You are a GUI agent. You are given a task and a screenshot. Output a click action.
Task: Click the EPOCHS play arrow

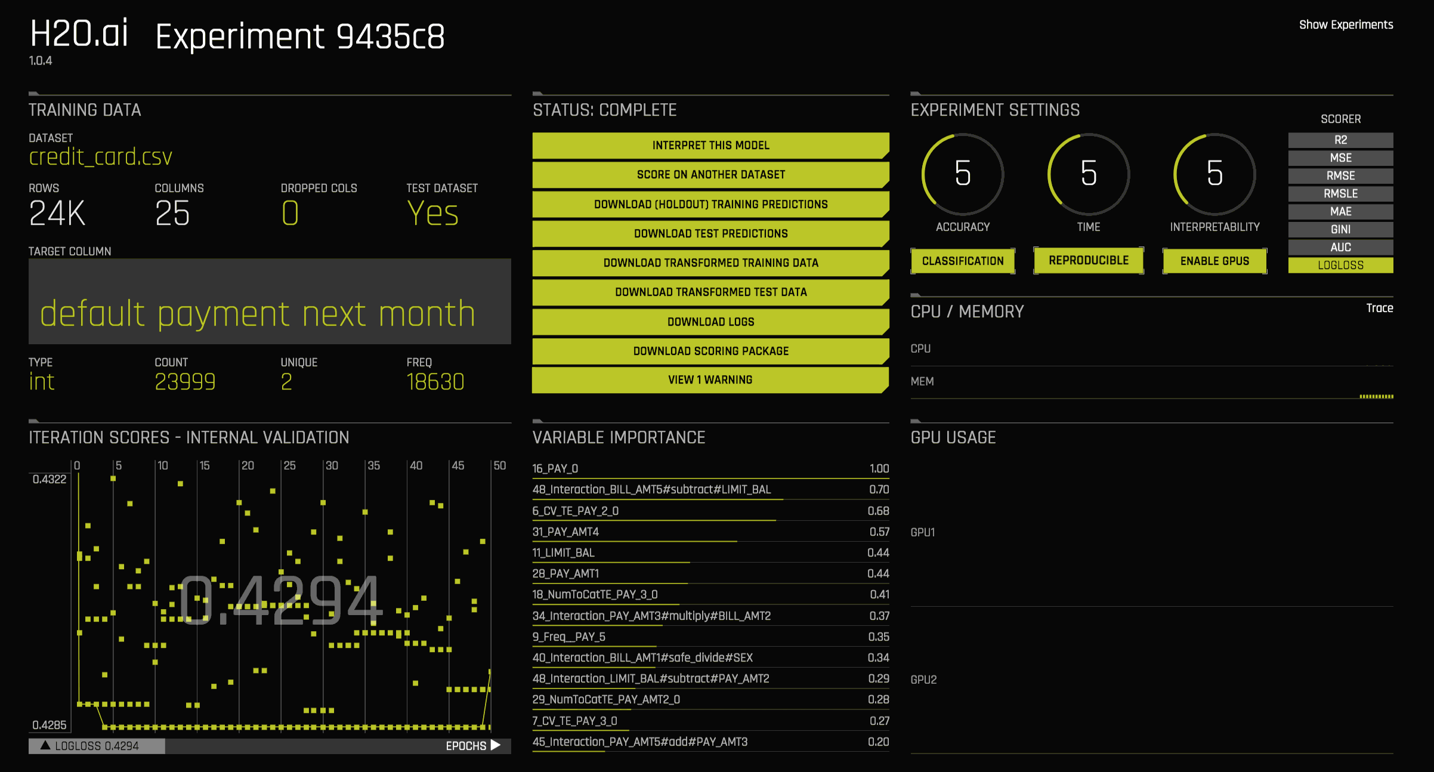(495, 745)
